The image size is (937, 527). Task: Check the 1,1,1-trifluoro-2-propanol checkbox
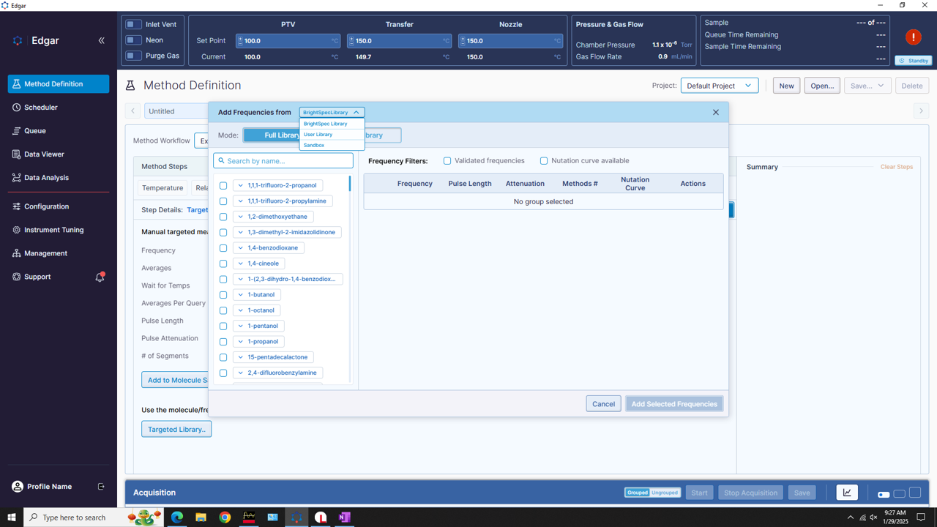coord(223,186)
